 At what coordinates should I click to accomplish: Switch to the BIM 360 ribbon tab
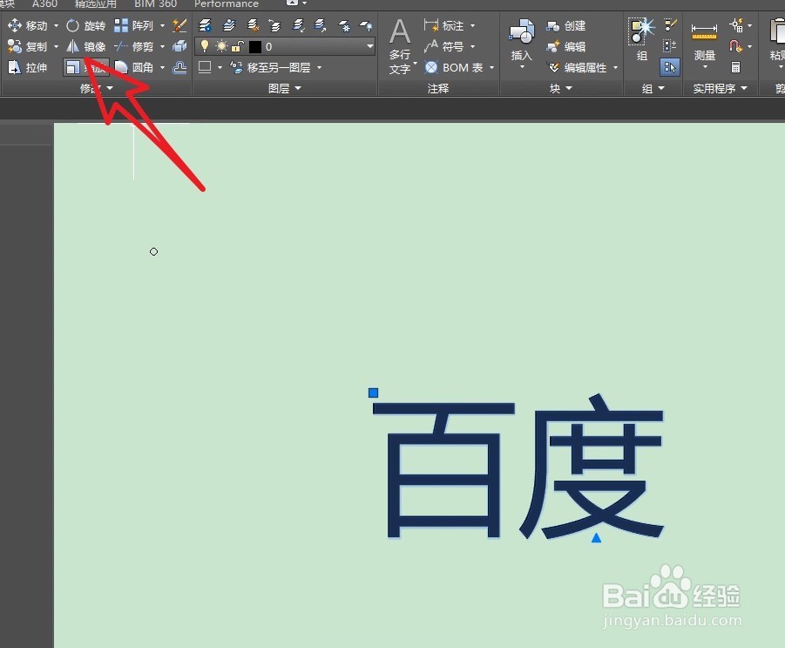tap(155, 3)
